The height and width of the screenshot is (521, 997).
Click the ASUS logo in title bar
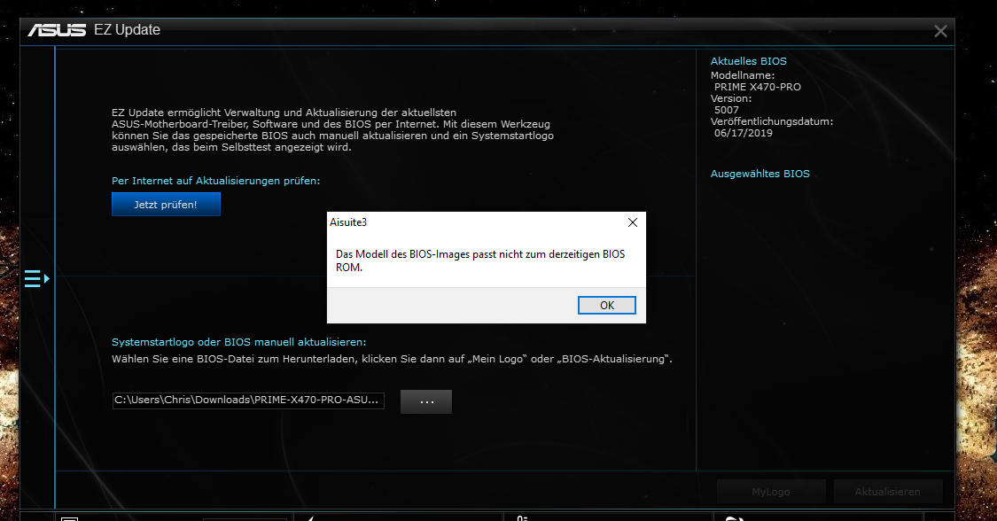coord(57,30)
